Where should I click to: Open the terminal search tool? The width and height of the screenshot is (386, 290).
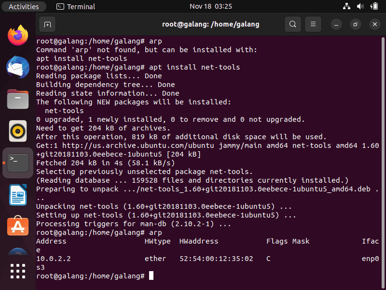tap(293, 24)
